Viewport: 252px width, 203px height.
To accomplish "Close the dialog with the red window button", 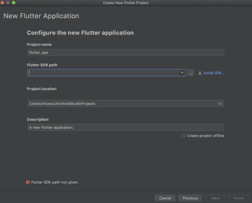I will tap(2, 3).
